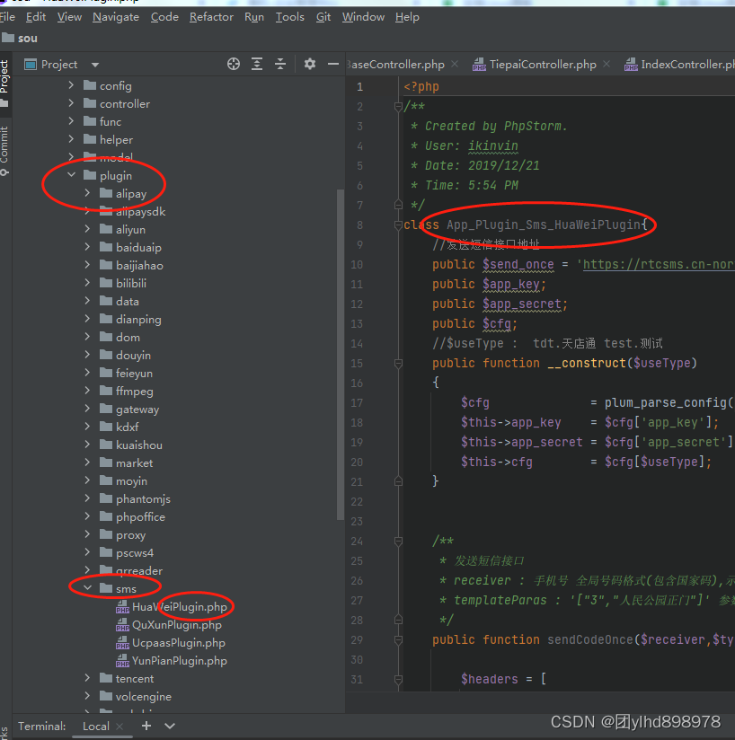Close the TiepaiController.php tab
The height and width of the screenshot is (740, 735).
tap(607, 64)
